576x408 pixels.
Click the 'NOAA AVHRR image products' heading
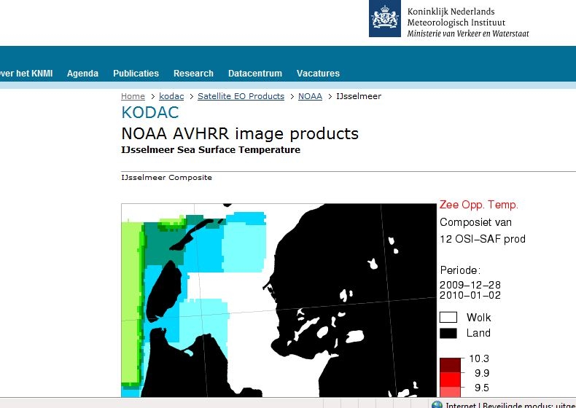point(240,133)
